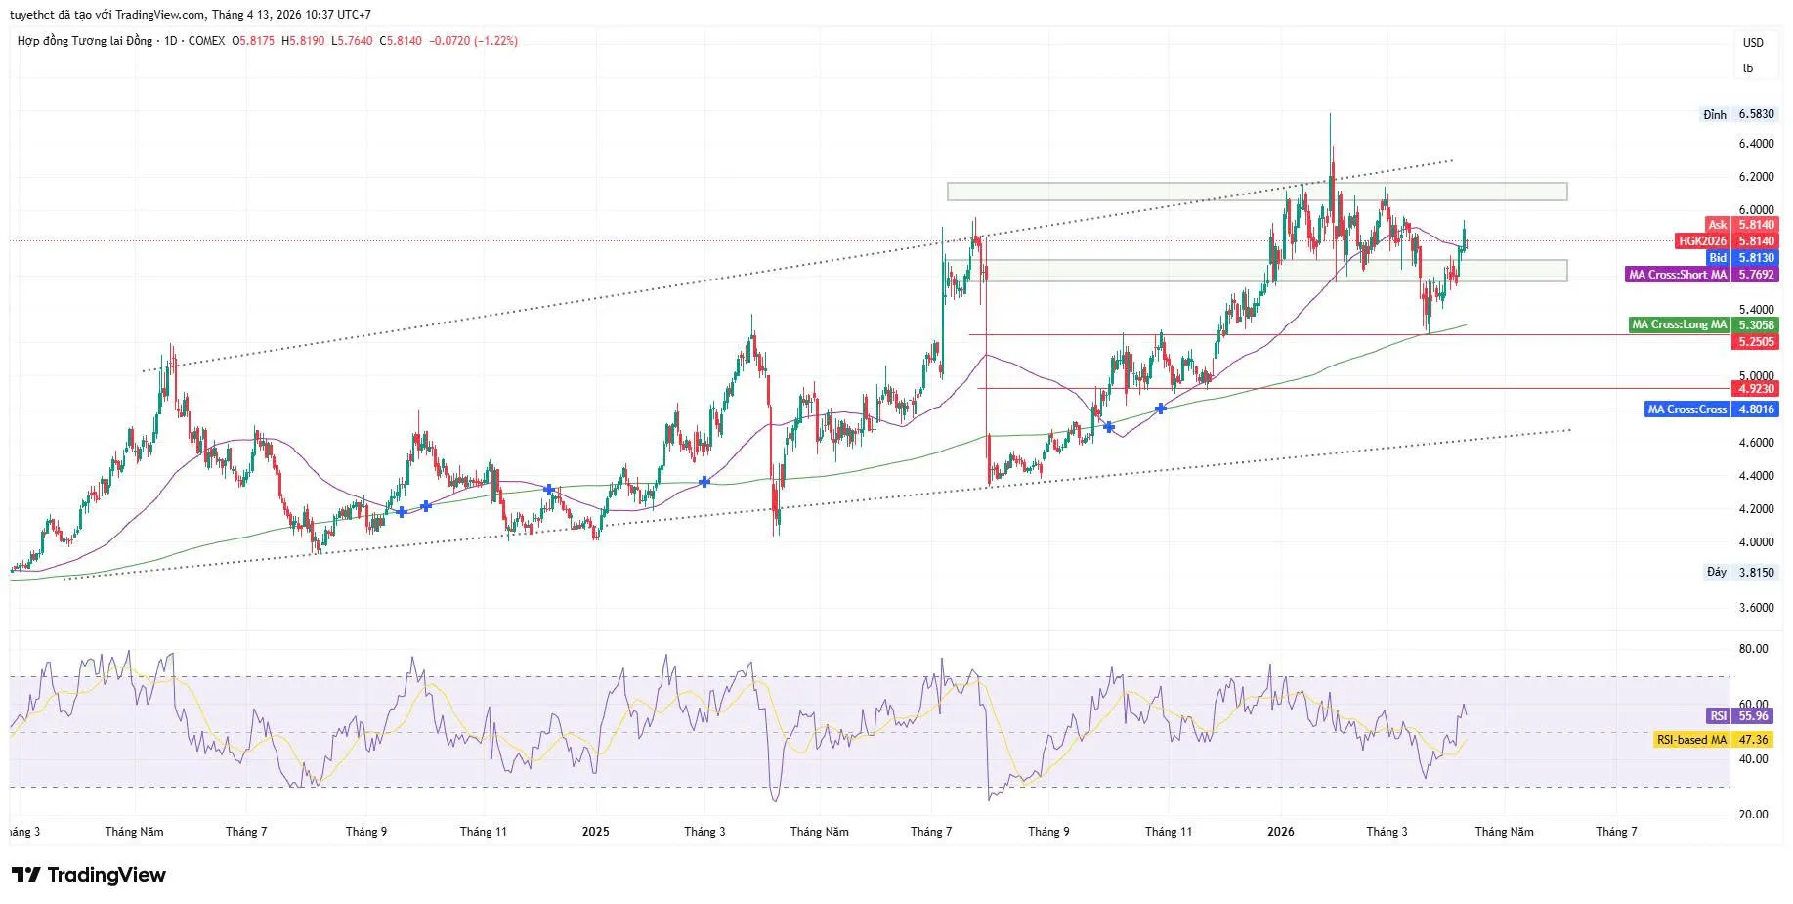The height and width of the screenshot is (904, 1793).
Task: Select the MA Cross:Short MA purple label
Action: pyautogui.click(x=1701, y=275)
